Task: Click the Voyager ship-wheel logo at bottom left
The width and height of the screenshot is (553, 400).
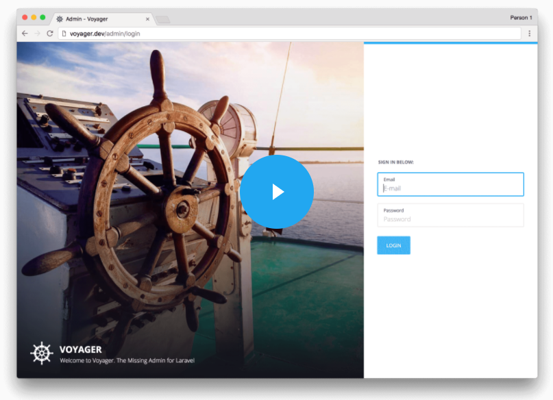Action: point(42,353)
